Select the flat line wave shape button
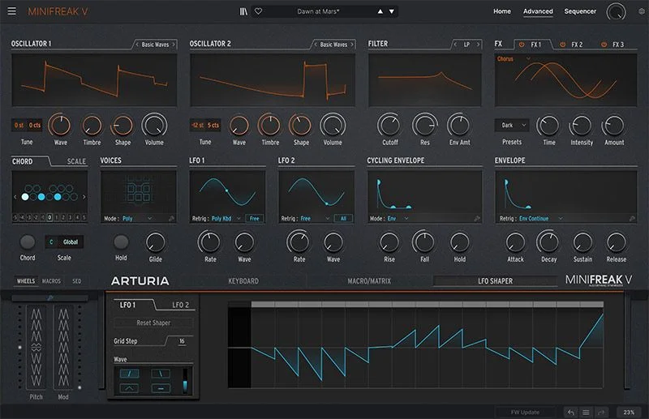This screenshot has width=649, height=419. pos(161,388)
